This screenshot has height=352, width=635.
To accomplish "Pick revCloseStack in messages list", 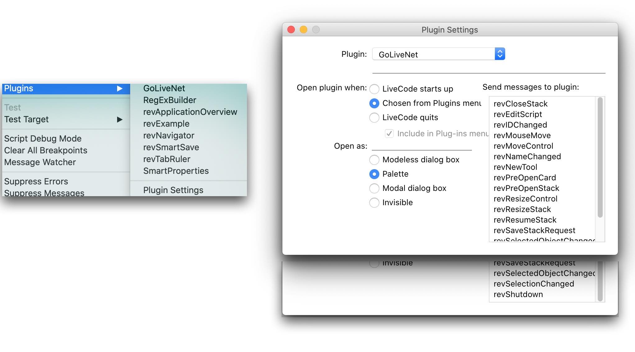I will (520, 104).
